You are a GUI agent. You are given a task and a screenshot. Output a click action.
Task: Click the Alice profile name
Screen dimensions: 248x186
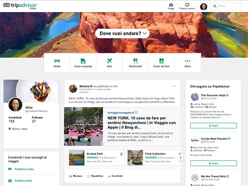pos(29,108)
